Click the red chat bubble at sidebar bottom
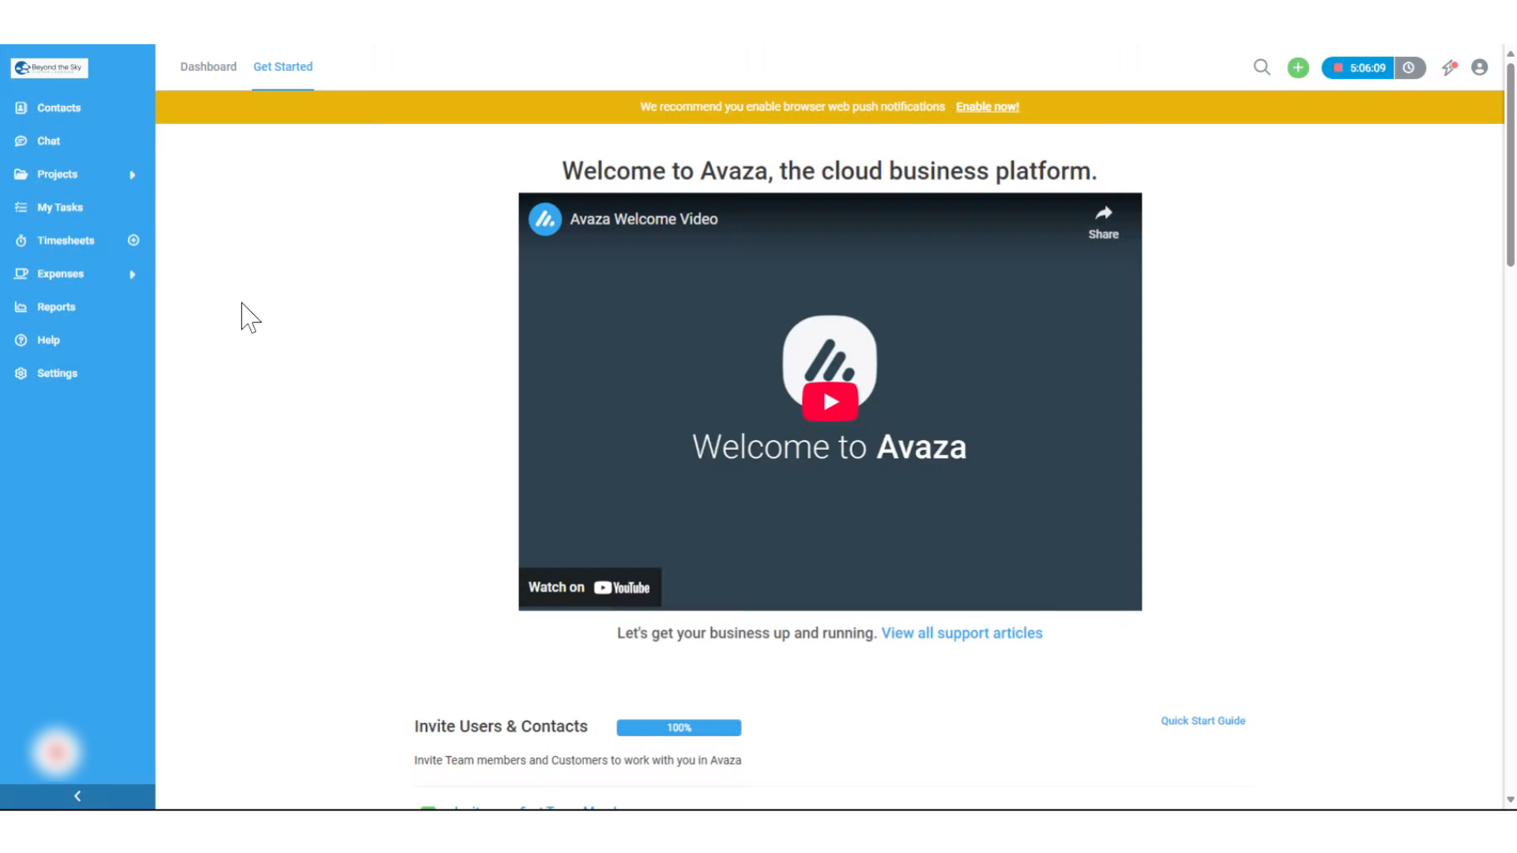This screenshot has width=1517, height=853. click(x=56, y=753)
